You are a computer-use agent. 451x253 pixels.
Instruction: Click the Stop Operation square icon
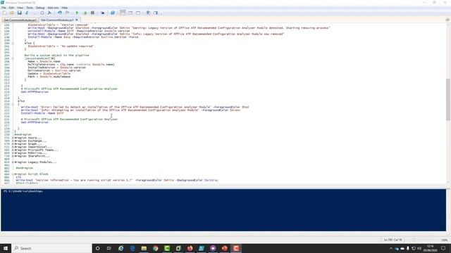coord(92,13)
